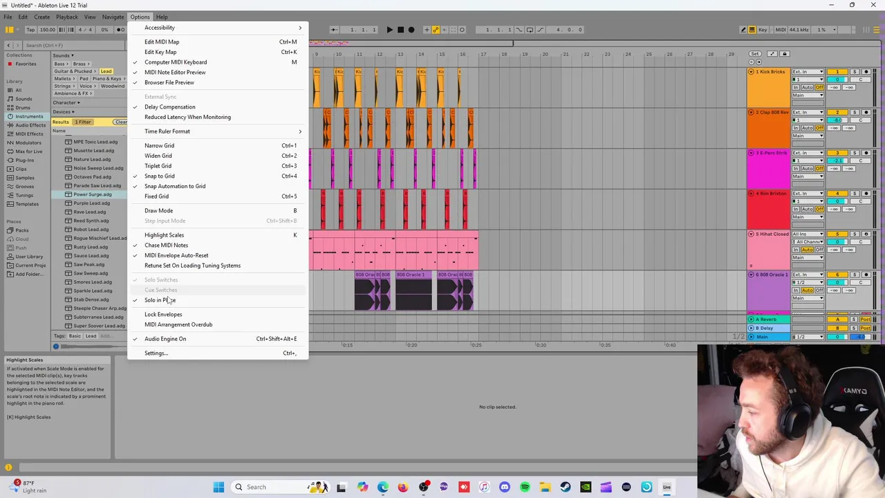
Task: Choose Settings... from Options menu
Action: pyautogui.click(x=218, y=353)
